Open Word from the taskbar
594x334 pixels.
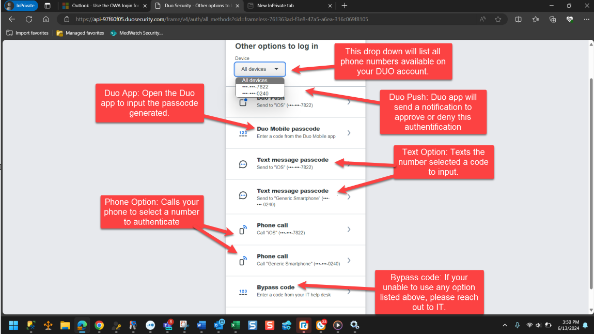201,325
